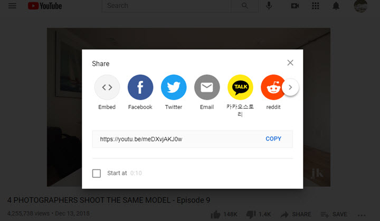This screenshot has width=380, height=221.
Task: Click the video title text
Action: pyautogui.click(x=109, y=200)
